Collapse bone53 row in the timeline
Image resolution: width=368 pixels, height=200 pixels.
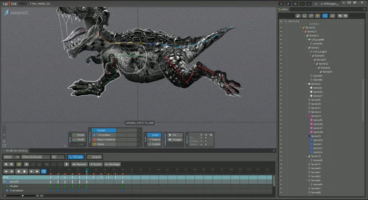4,182
